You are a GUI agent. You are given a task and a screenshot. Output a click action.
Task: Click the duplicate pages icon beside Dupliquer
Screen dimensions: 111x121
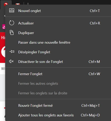pos(12,33)
